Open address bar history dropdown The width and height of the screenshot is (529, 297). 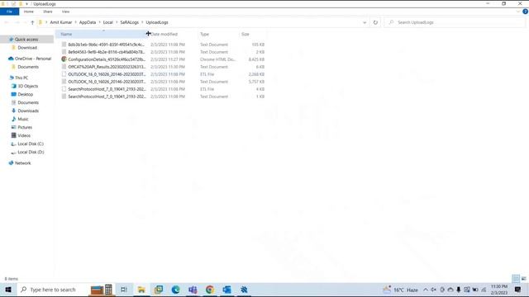[365, 22]
